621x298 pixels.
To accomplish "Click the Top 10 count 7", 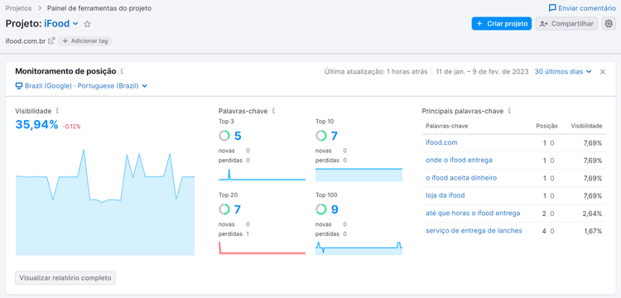I will (x=335, y=136).
